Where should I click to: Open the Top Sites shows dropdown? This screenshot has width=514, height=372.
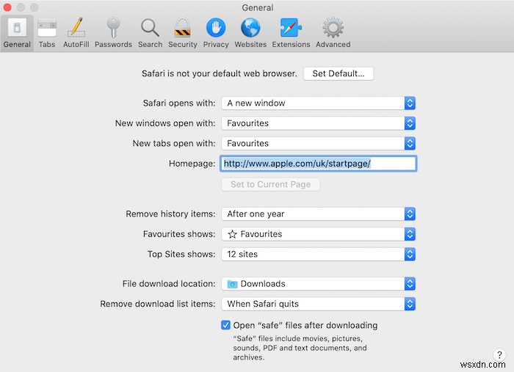pyautogui.click(x=318, y=254)
